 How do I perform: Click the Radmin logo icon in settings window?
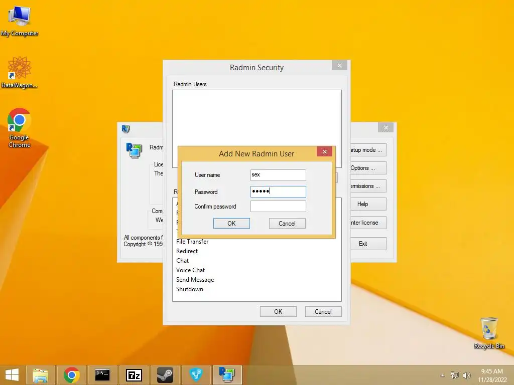tap(134, 150)
